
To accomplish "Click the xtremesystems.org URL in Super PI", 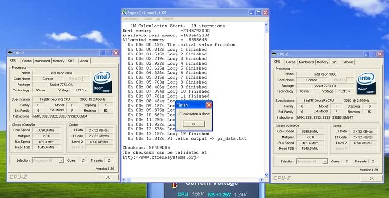I will point(161,157).
